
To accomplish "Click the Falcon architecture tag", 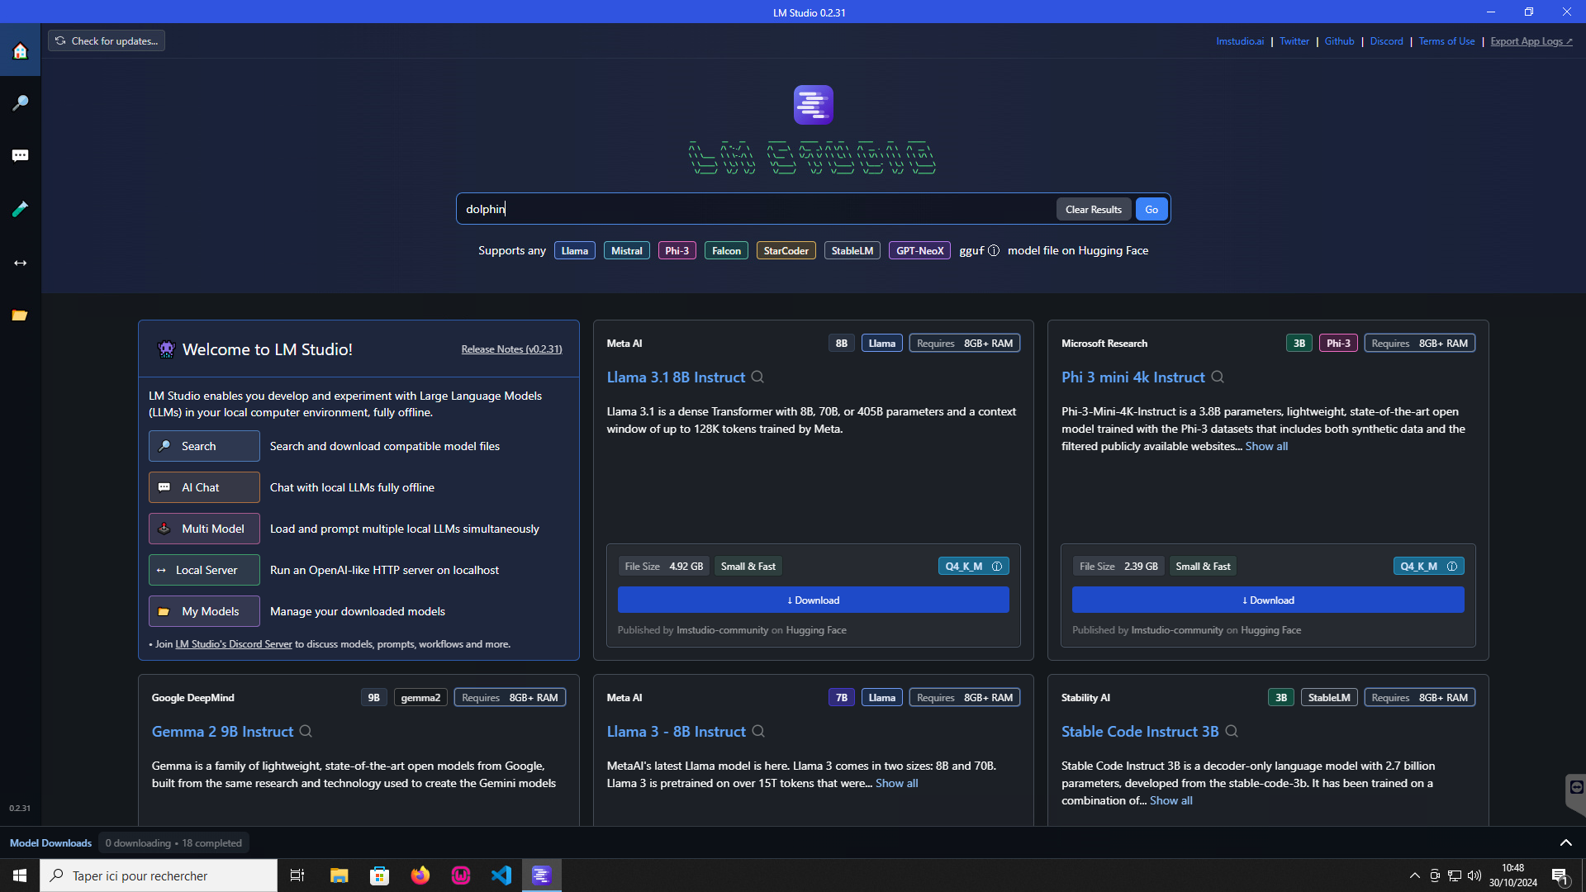I will coord(726,251).
